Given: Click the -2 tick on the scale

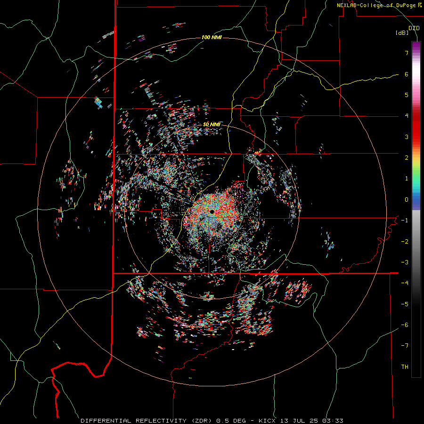Looking at the screenshot, I should point(405,242).
